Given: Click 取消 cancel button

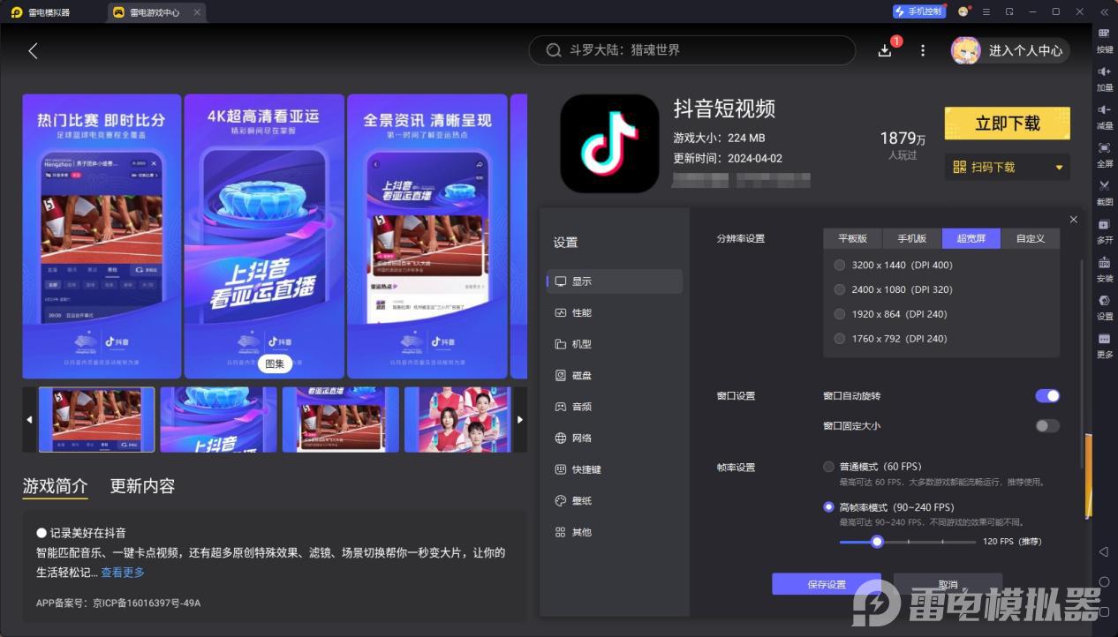Looking at the screenshot, I should pos(948,584).
